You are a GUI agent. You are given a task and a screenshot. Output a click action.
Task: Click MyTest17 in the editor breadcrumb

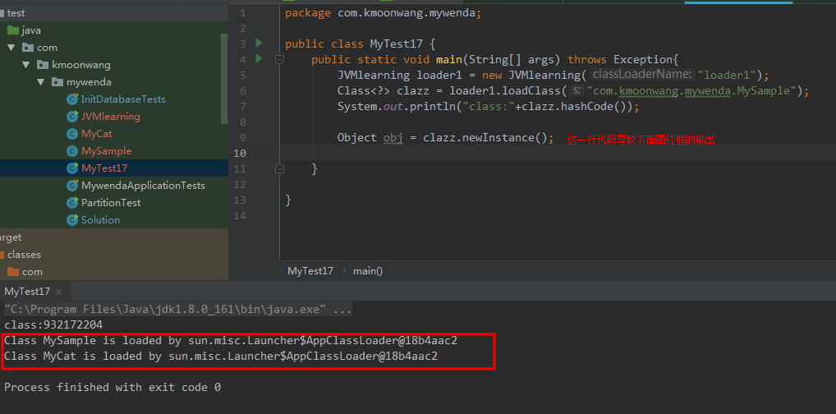coord(310,270)
